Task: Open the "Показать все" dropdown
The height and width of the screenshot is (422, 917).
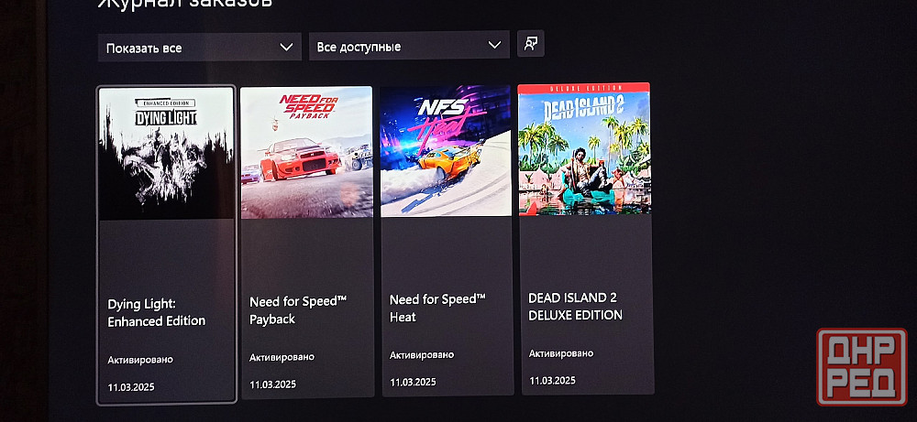Action: click(x=199, y=47)
